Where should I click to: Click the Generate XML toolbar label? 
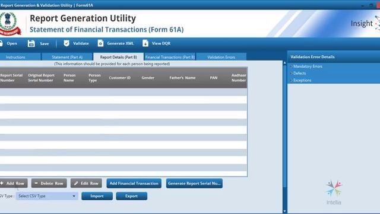(x=120, y=43)
